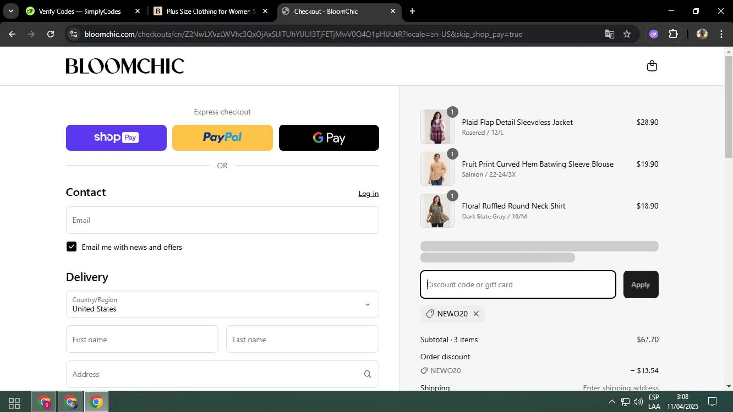Open the Chrome profile avatar

[702, 34]
